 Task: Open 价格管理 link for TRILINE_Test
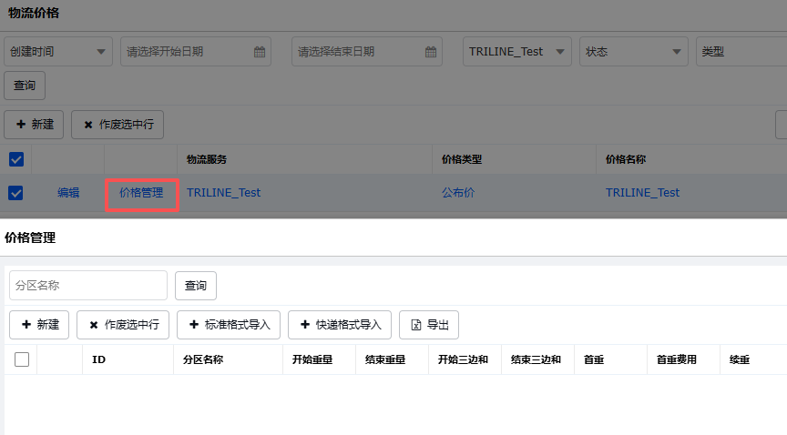tap(141, 193)
